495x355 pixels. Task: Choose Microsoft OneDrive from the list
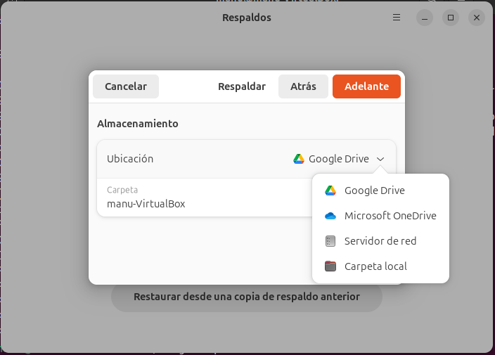click(x=390, y=216)
